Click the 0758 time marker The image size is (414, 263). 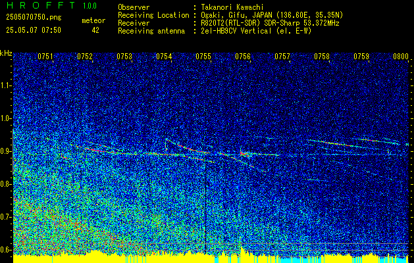322,57
